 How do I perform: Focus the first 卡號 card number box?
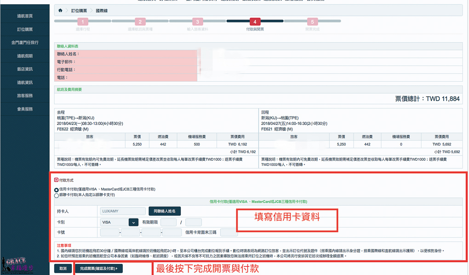[110, 232]
